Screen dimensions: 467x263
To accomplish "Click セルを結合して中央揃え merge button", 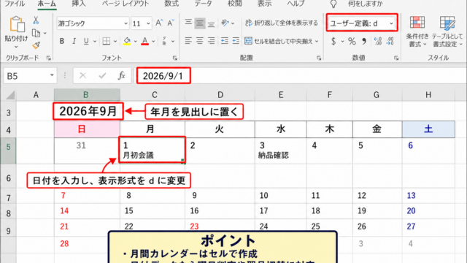I will point(279,41).
